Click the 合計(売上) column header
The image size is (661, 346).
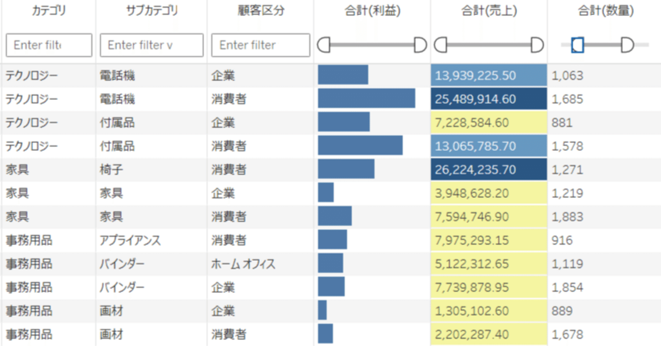click(488, 10)
